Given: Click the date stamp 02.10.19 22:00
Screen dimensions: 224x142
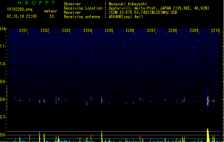Looking at the screenshot, I should tap(22, 16).
